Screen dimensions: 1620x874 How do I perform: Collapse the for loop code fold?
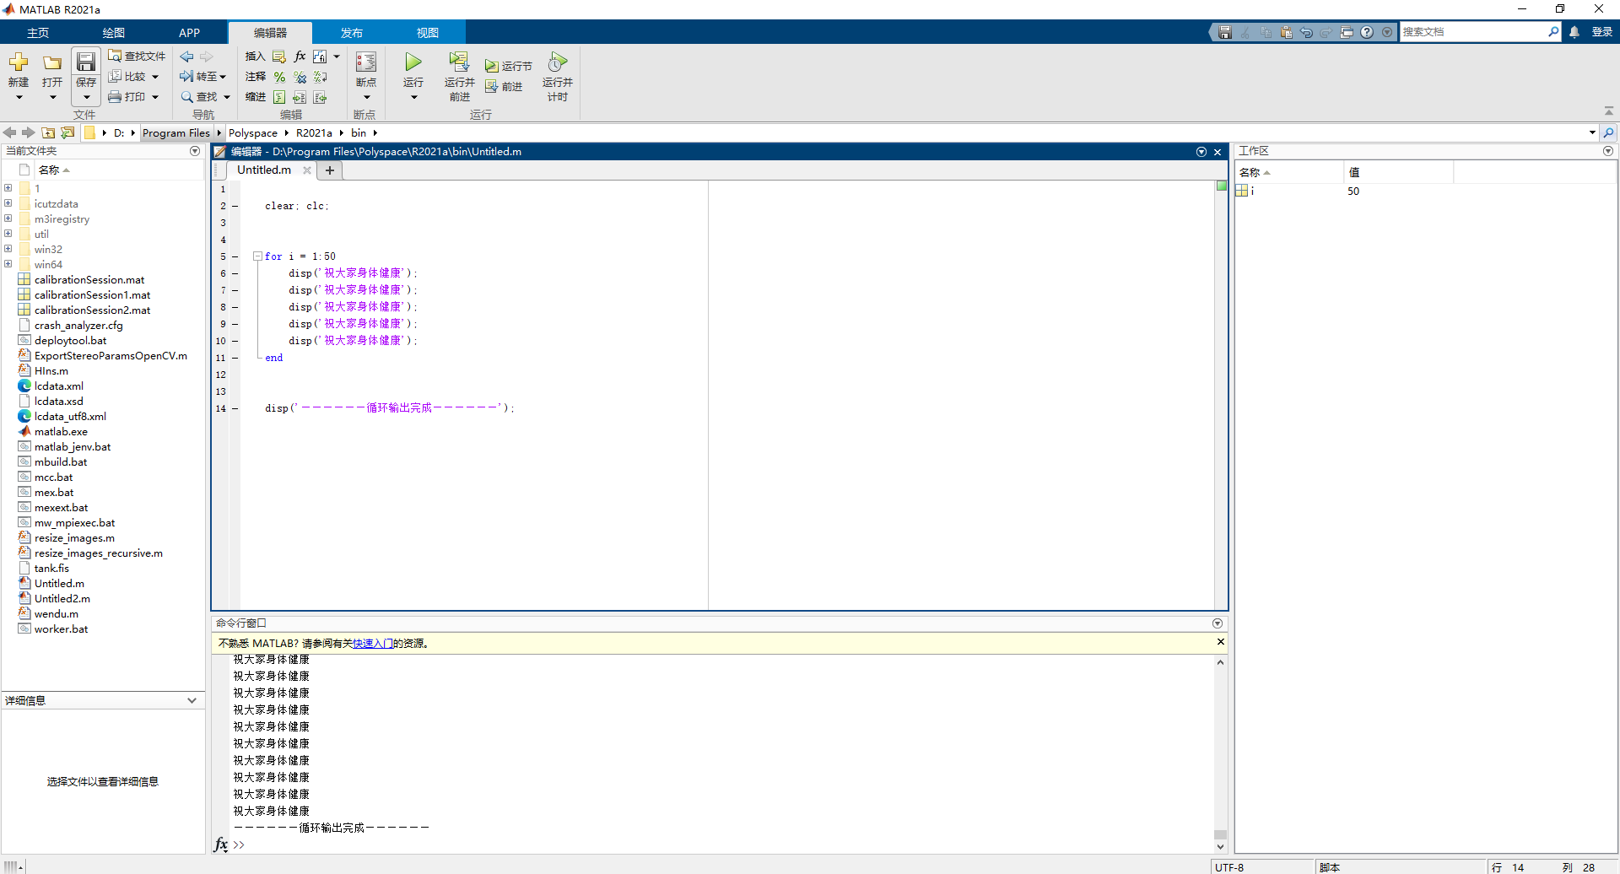coord(257,256)
